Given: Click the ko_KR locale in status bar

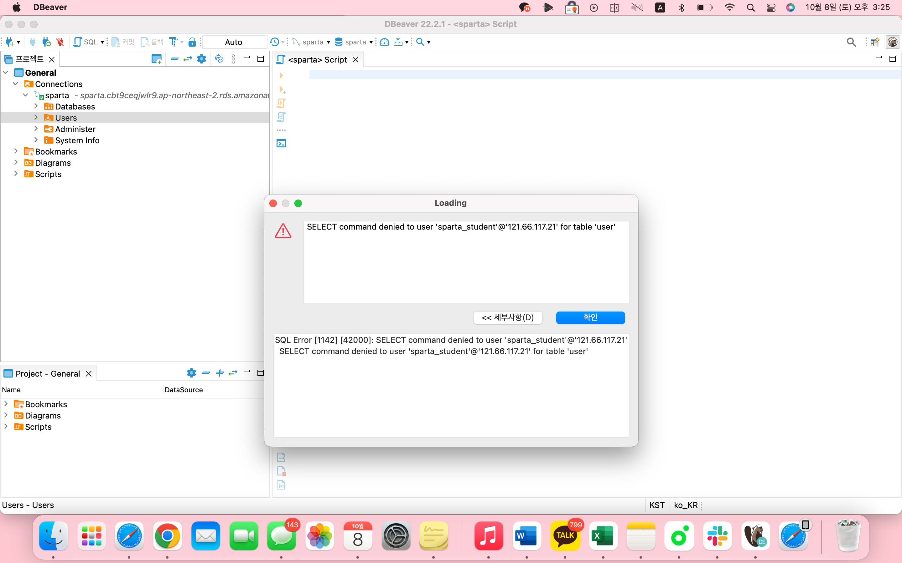Looking at the screenshot, I should click(686, 505).
